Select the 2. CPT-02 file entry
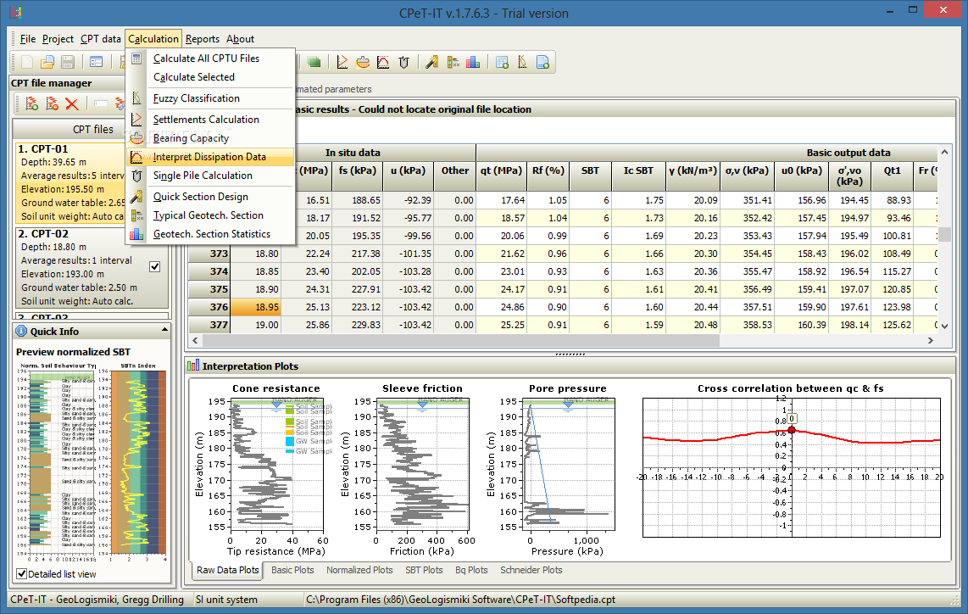The height and width of the screenshot is (614, 968). coord(92,267)
